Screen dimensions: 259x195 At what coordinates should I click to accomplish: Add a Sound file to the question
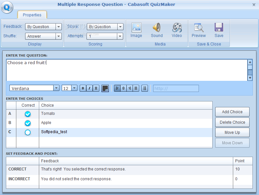pos(157,30)
